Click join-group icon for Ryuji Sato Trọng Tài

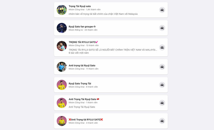(x=162, y=85)
